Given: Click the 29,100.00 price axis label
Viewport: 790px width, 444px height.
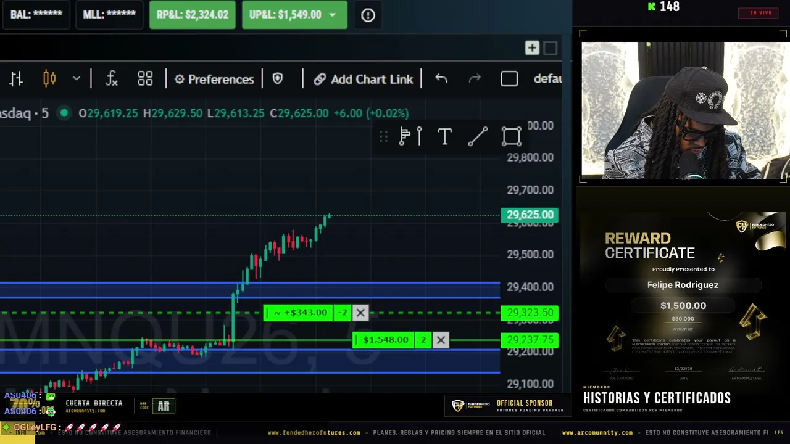Looking at the screenshot, I should point(530,384).
